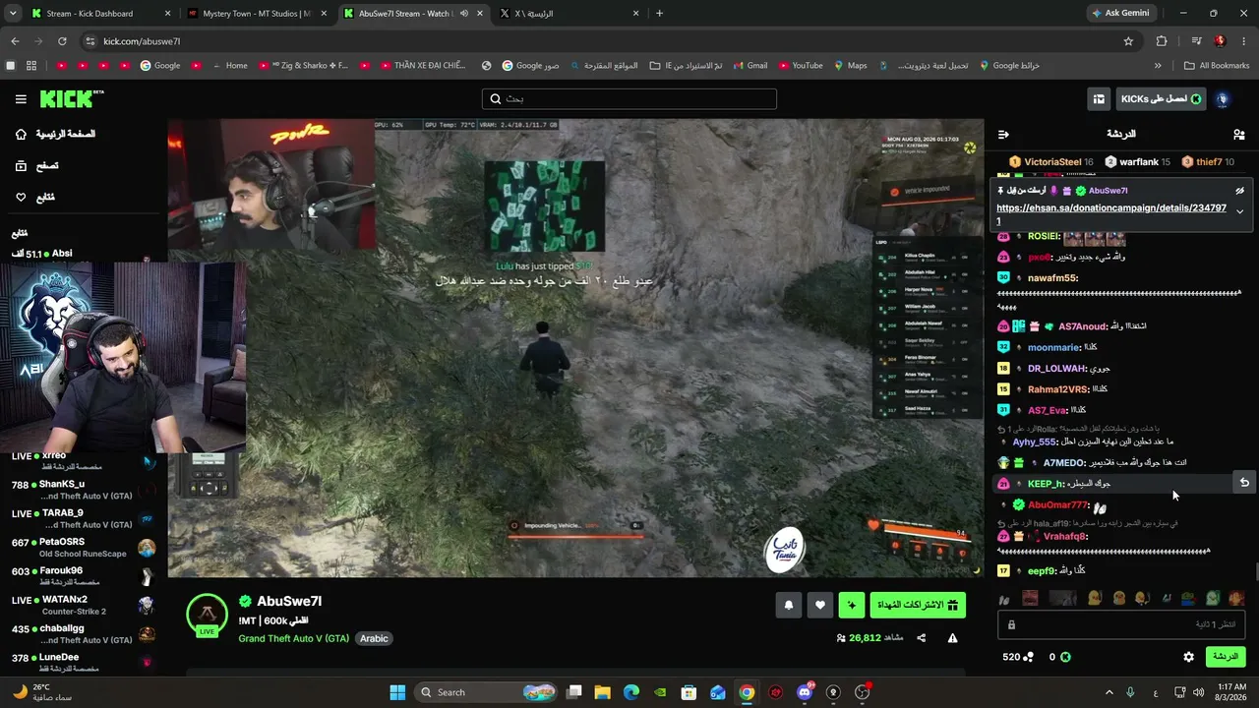Reply to the KEEP_h chat message
The width and height of the screenshot is (1259, 708).
tap(1243, 483)
